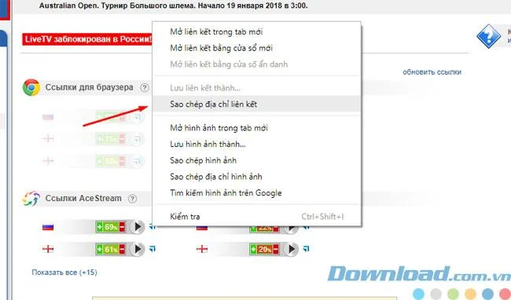Viewport: 511px width, 300px height.
Task: Click the "Ссылки для браузера" heading
Action: [x=89, y=87]
